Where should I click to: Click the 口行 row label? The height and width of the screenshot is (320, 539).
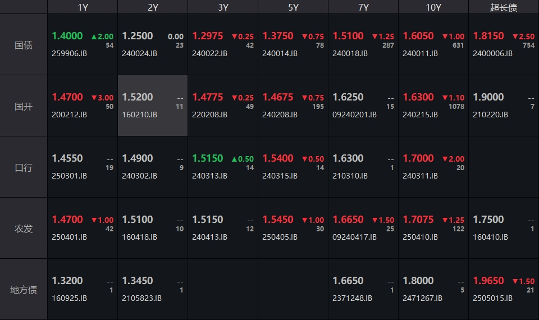pos(24,167)
